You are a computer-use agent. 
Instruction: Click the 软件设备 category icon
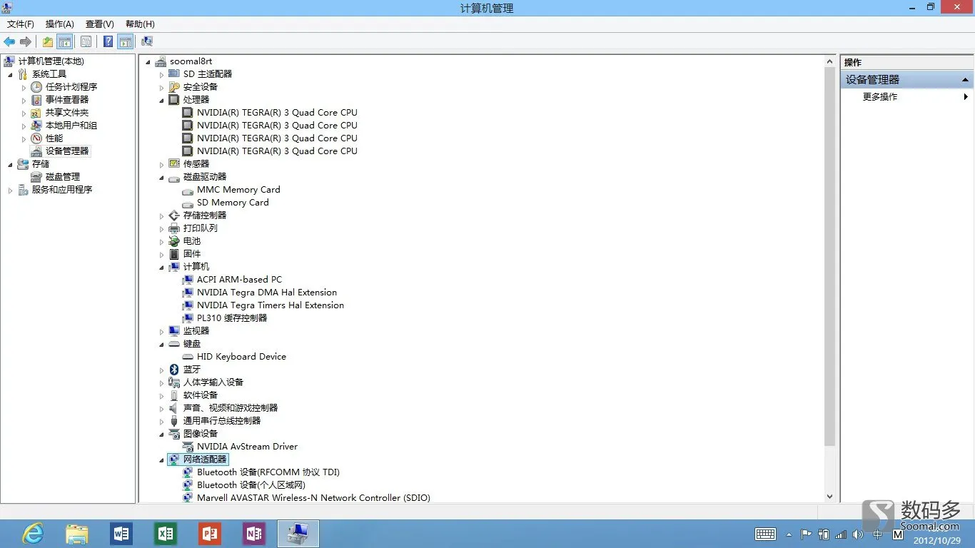[174, 395]
